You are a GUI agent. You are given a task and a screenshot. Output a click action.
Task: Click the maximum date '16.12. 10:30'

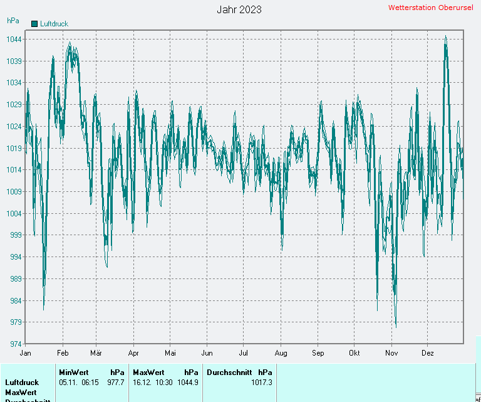click(x=153, y=383)
